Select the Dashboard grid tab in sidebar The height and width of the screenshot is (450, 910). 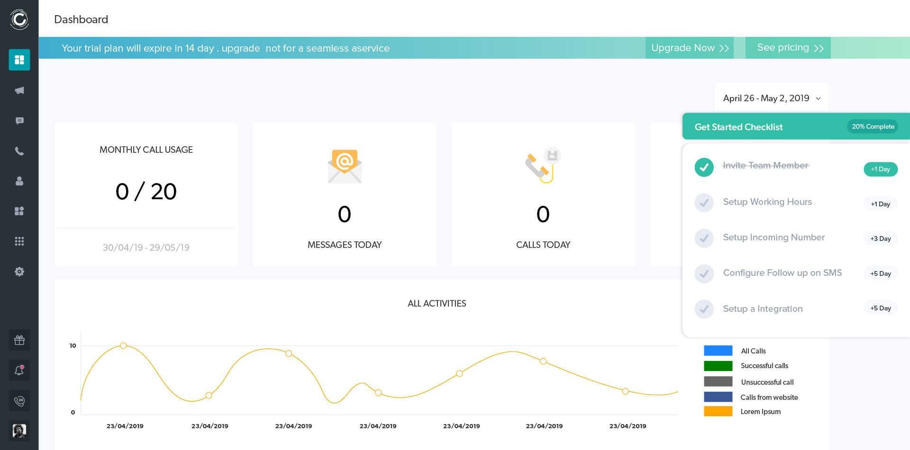pyautogui.click(x=19, y=60)
